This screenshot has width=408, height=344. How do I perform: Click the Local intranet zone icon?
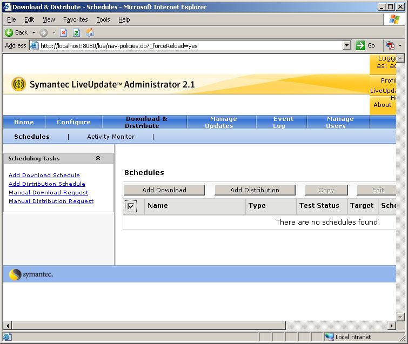(330, 337)
